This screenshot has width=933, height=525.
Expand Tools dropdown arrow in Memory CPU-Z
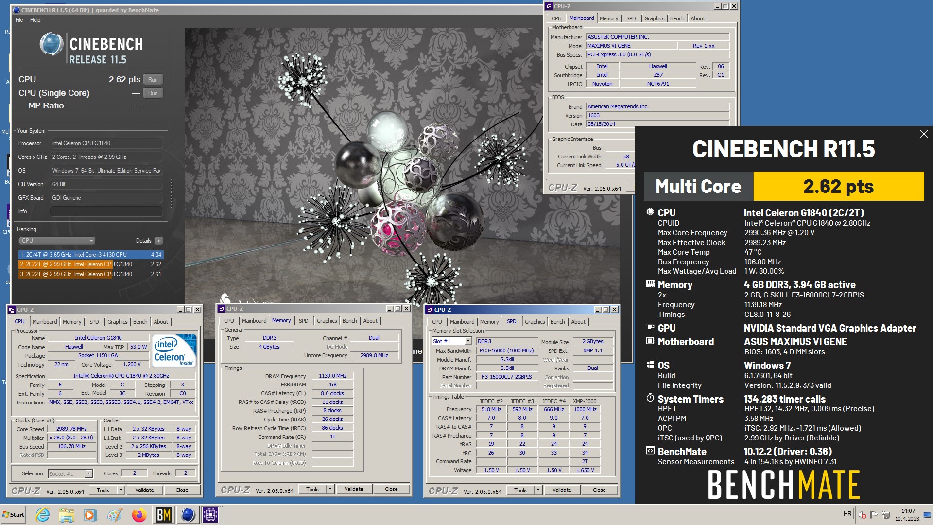pos(330,489)
